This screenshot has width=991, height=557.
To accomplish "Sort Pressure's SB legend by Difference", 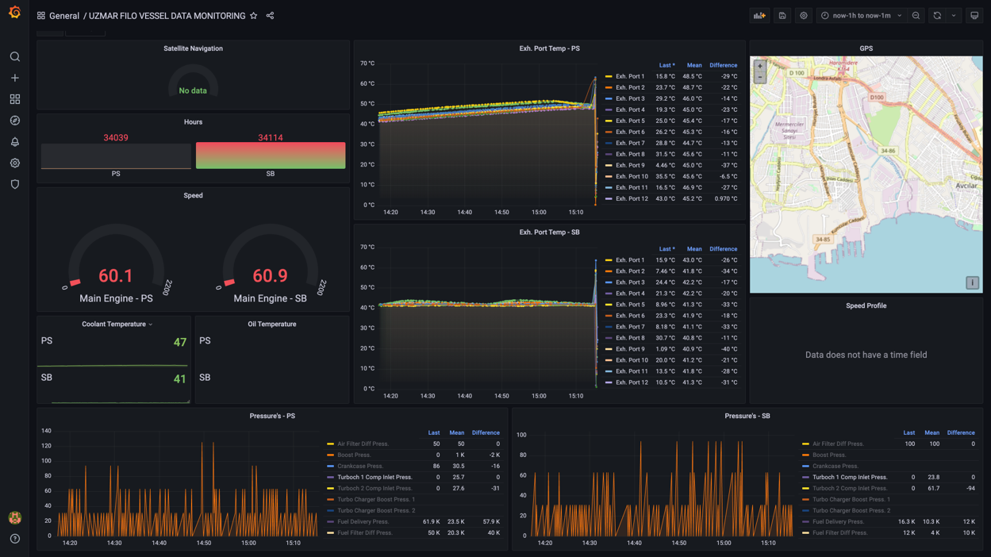I will click(960, 433).
